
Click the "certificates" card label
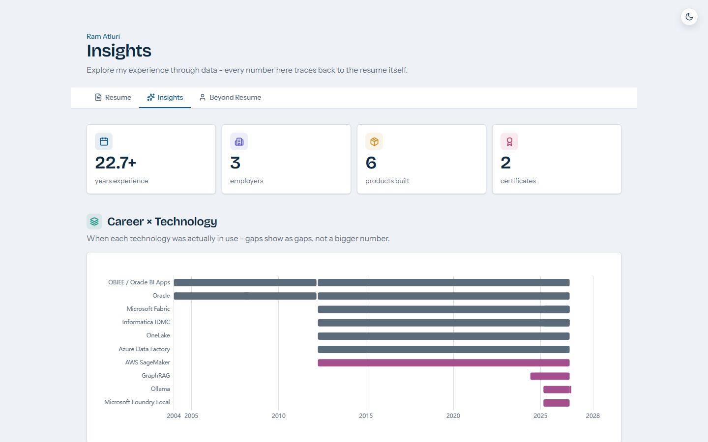(x=518, y=181)
